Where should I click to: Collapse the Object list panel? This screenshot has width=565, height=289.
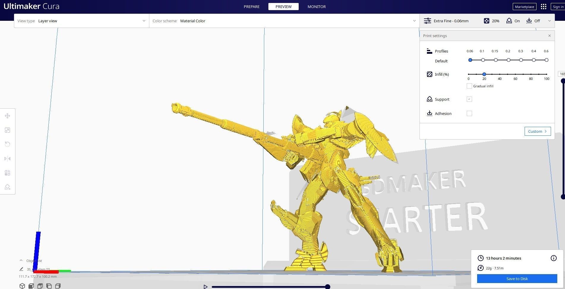21,260
